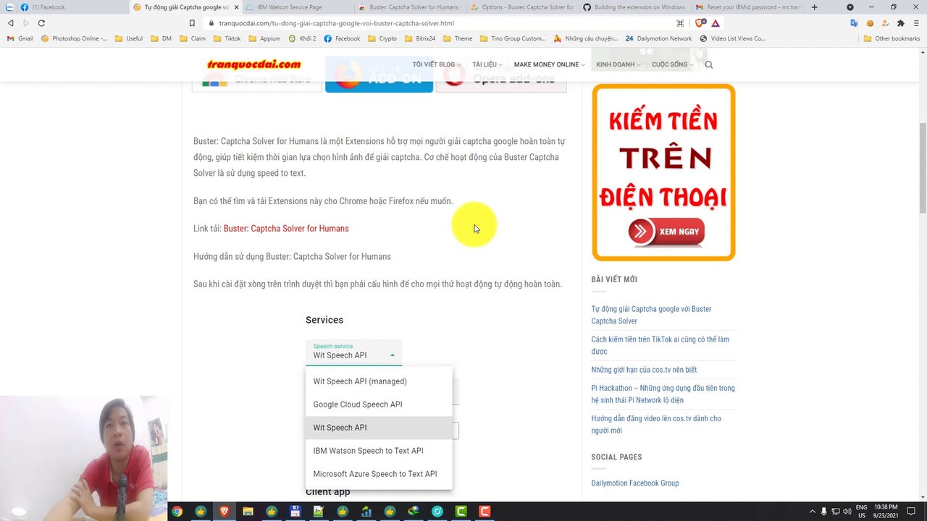This screenshot has width=927, height=521.
Task: Open the Photoshop Online bookmark
Action: click(x=75, y=38)
